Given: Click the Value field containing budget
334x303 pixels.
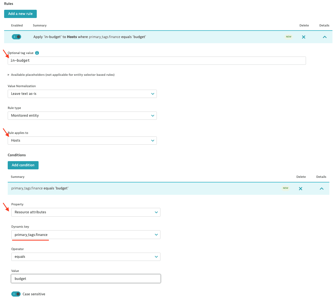Looking at the screenshot, I should pos(86,279).
